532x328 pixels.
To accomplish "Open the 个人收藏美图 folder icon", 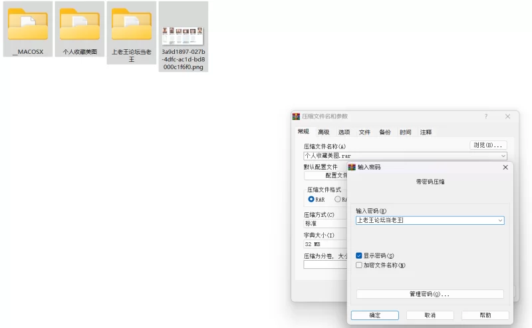I will [80, 24].
